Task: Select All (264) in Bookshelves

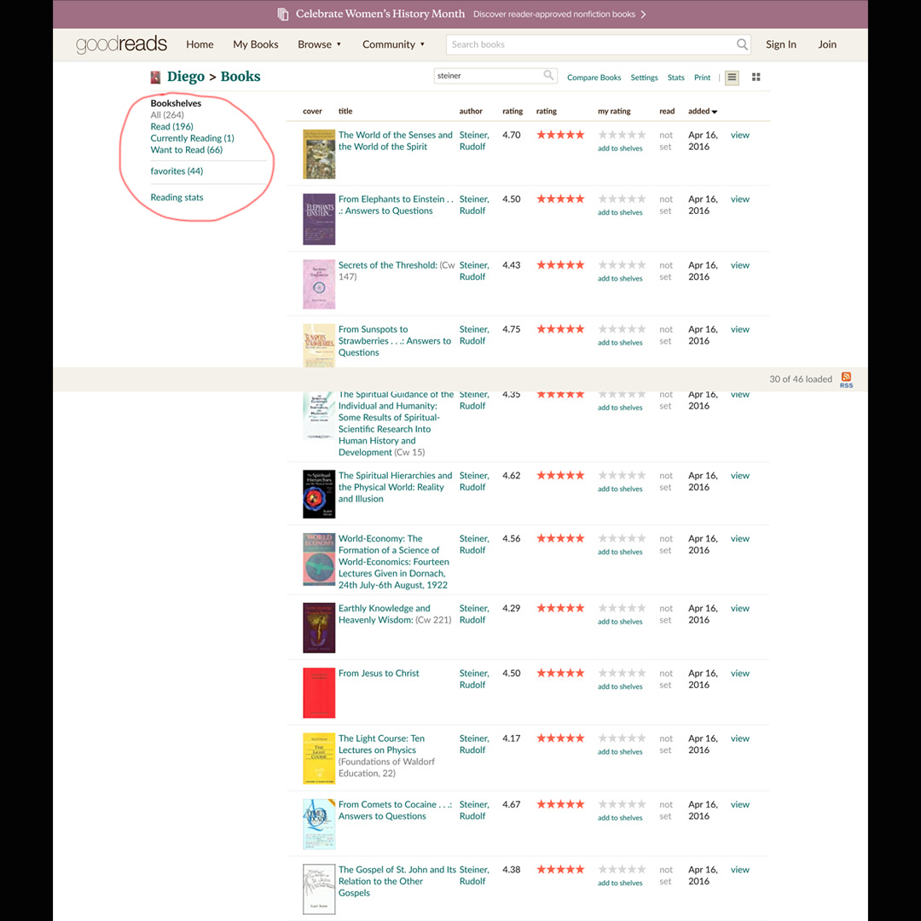Action: tap(167, 115)
